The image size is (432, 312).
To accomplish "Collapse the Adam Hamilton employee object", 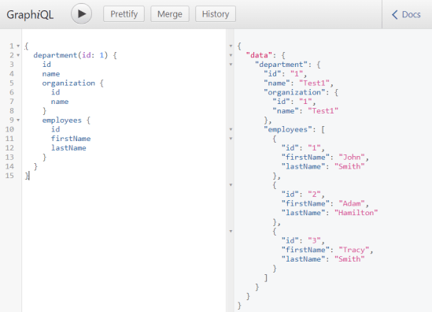I will click(231, 185).
